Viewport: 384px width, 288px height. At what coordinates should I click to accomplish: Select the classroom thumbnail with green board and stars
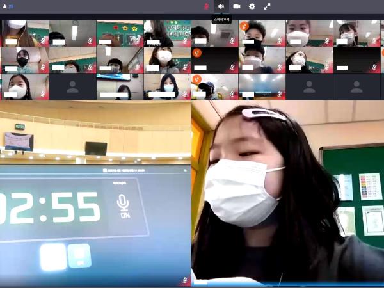click(119, 33)
